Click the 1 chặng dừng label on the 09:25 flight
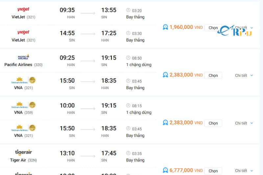 point(139,65)
